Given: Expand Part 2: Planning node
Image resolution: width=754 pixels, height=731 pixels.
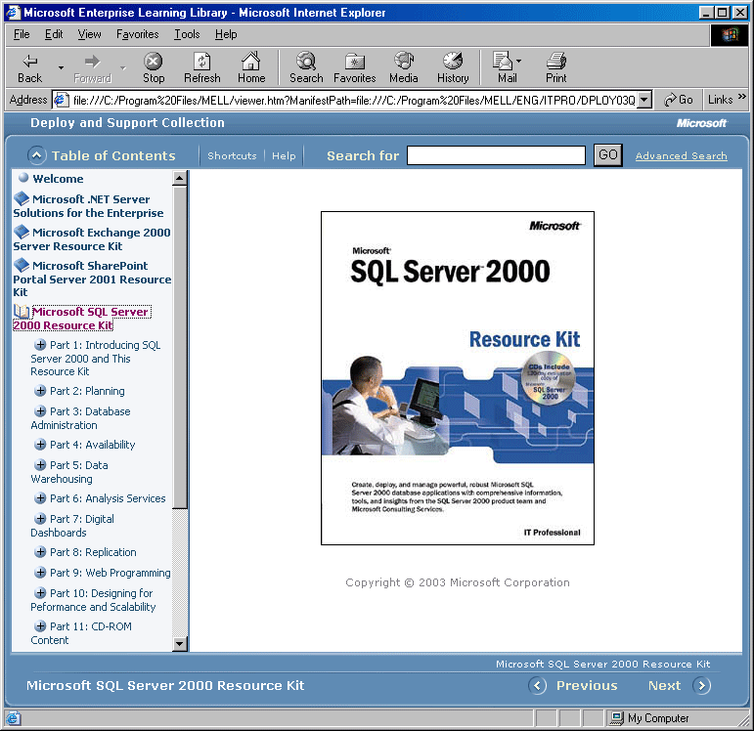Looking at the screenshot, I should point(40,391).
